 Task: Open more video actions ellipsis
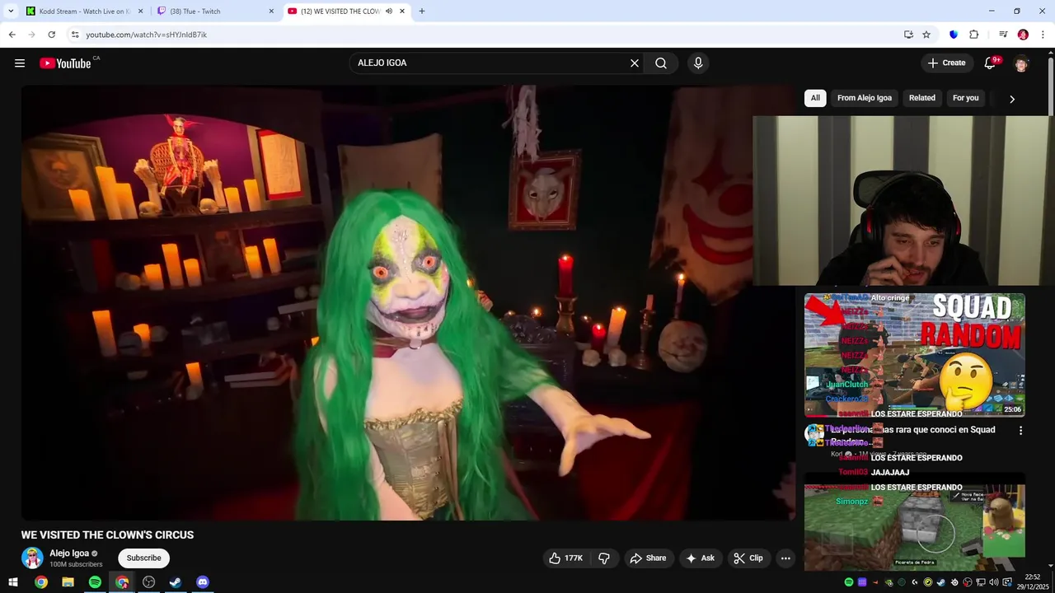tap(785, 558)
